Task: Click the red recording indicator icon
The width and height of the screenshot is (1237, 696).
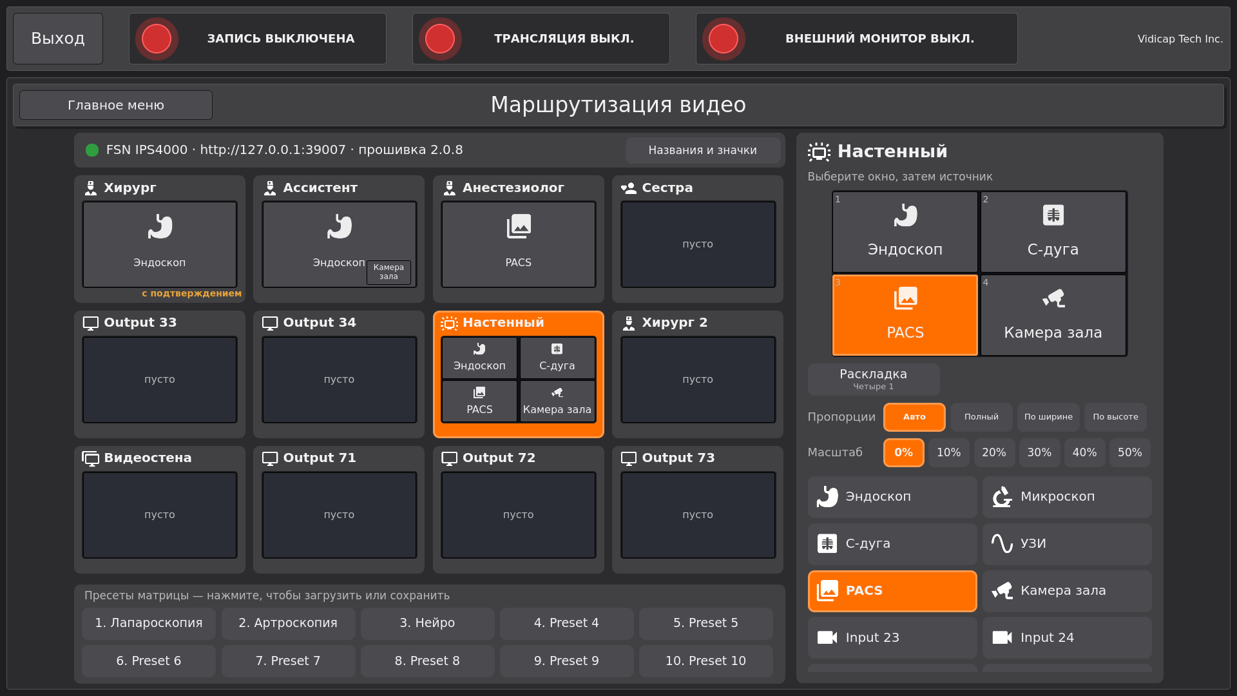Action: 157,39
